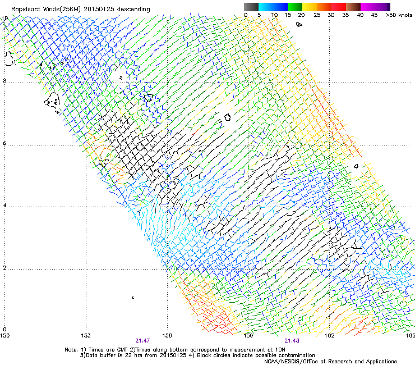Click the purple '21:48' time label
The width and height of the screenshot is (415, 365).
click(292, 341)
